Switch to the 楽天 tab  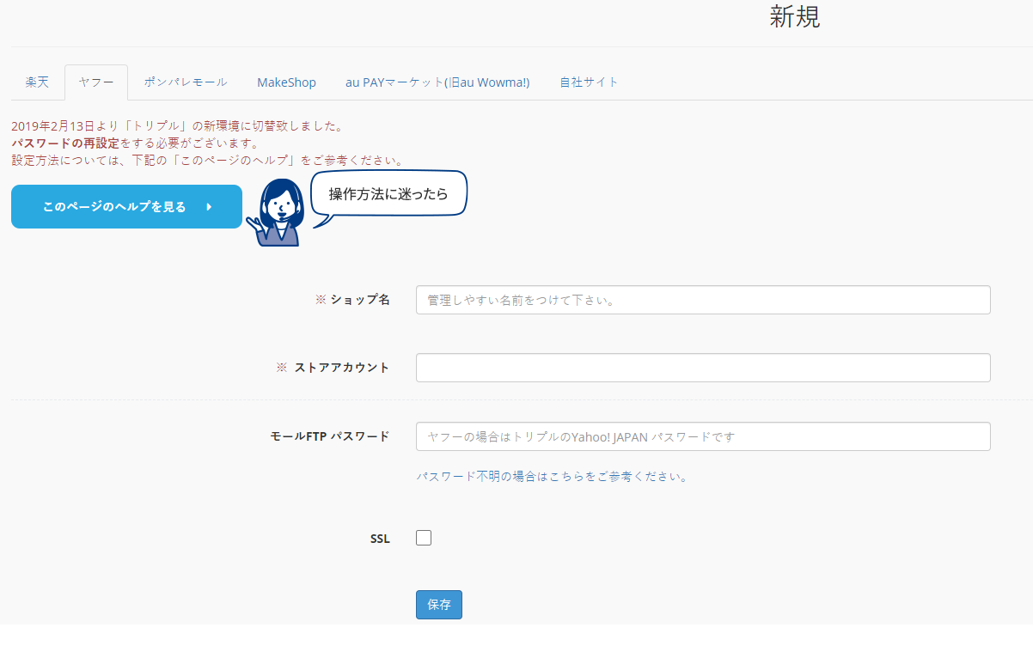(37, 82)
